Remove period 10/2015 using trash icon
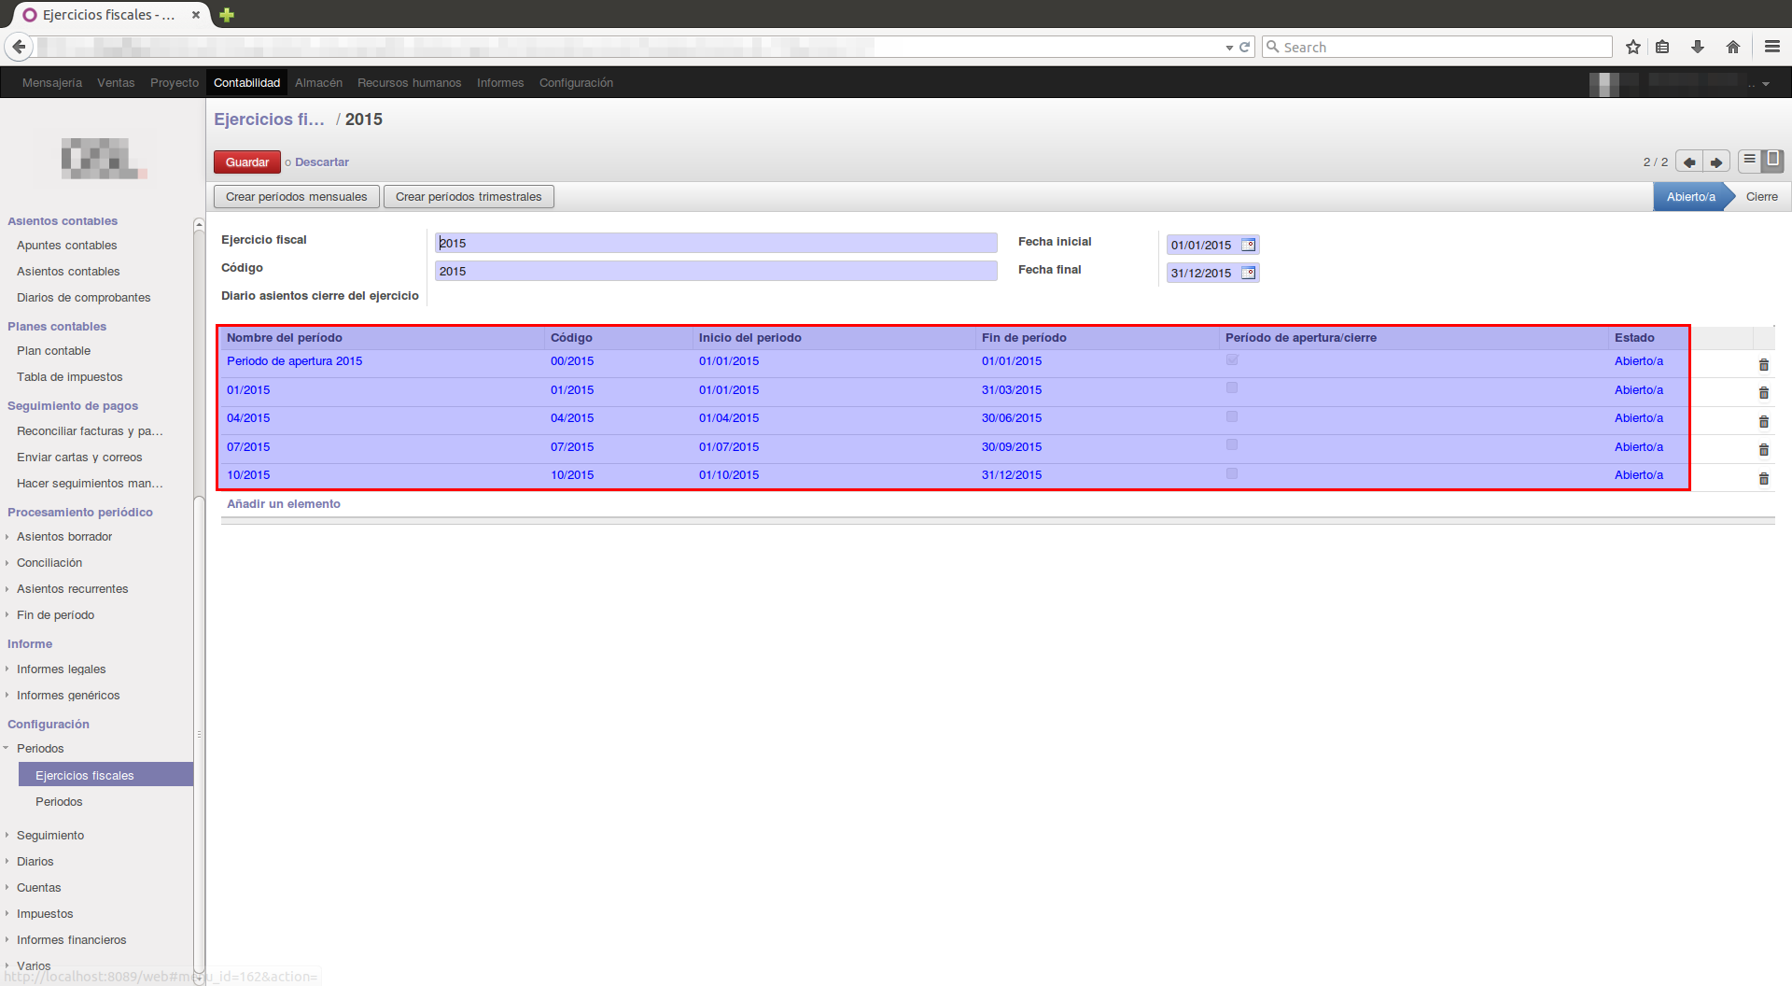The image size is (1792, 986). 1763,479
